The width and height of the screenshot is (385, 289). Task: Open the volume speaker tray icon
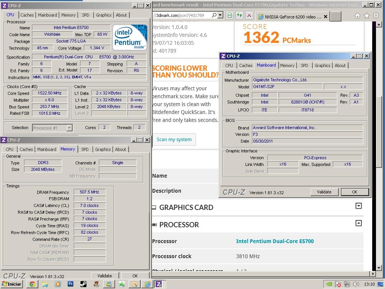coord(356,284)
